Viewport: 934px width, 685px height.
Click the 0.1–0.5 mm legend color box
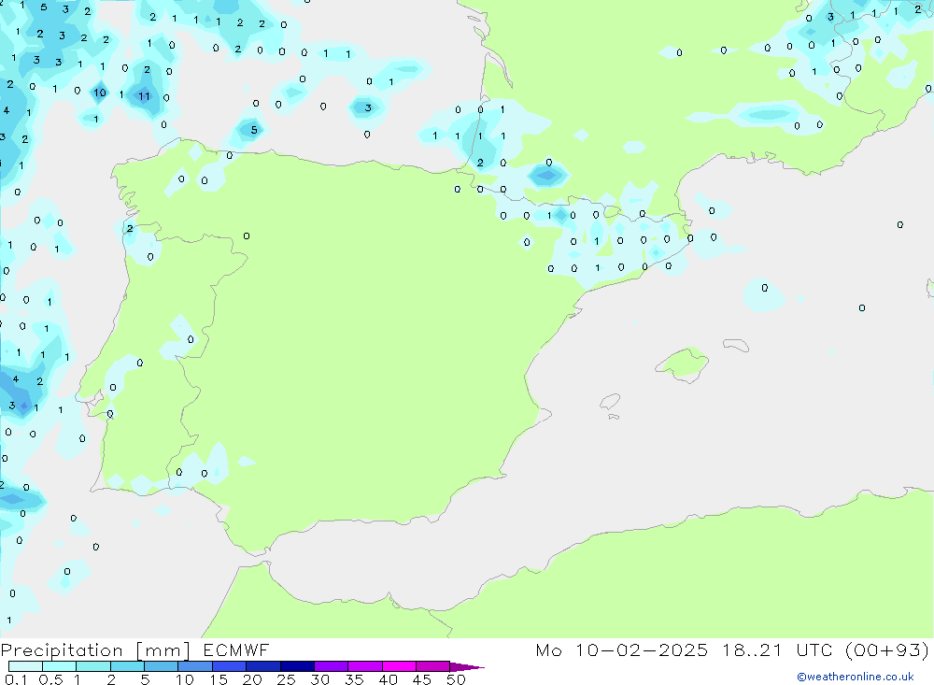(25, 666)
